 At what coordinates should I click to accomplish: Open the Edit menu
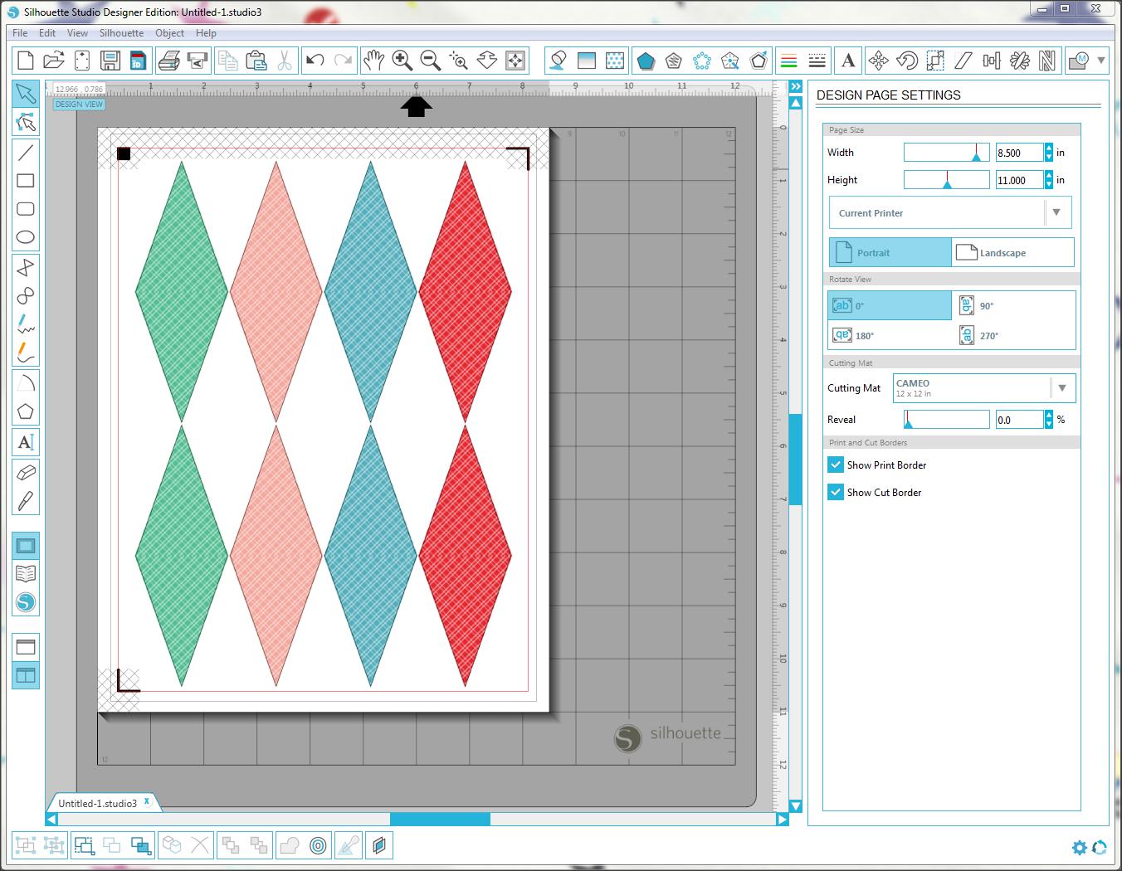pos(47,33)
